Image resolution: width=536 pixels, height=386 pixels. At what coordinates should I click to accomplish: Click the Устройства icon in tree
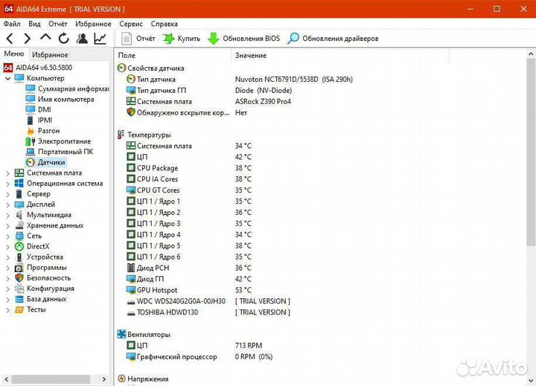19,257
